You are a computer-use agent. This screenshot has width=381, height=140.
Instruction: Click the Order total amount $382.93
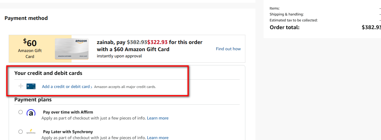(371, 27)
